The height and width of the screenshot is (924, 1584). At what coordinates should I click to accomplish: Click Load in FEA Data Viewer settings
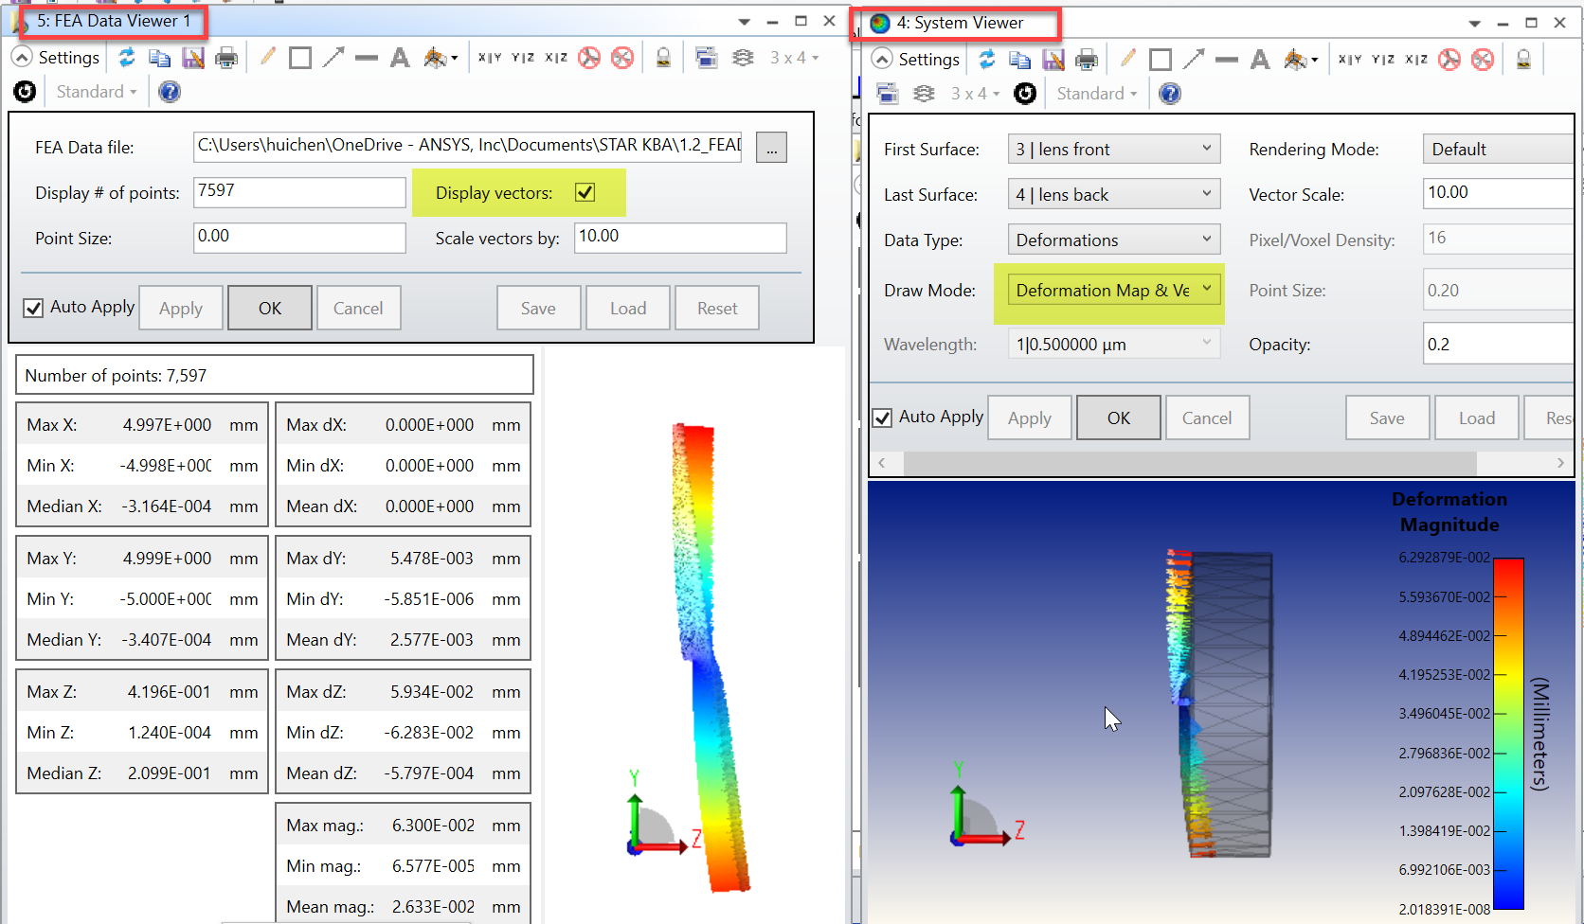coord(628,308)
